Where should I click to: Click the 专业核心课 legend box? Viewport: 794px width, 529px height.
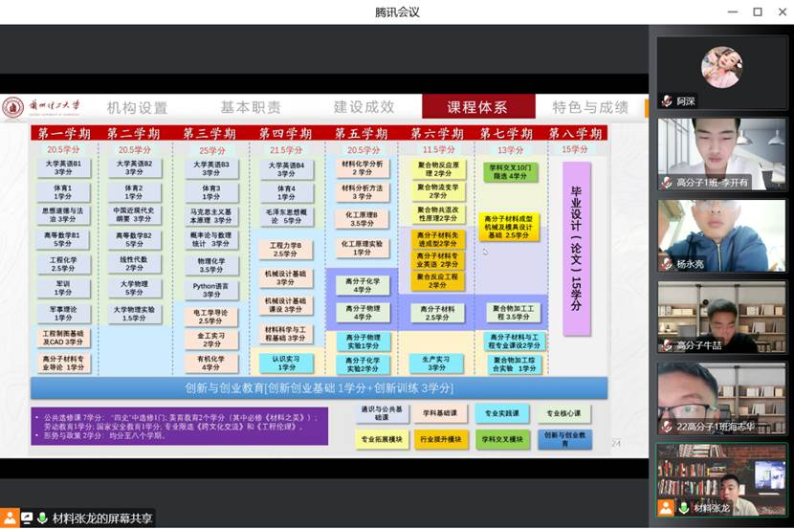(x=563, y=413)
